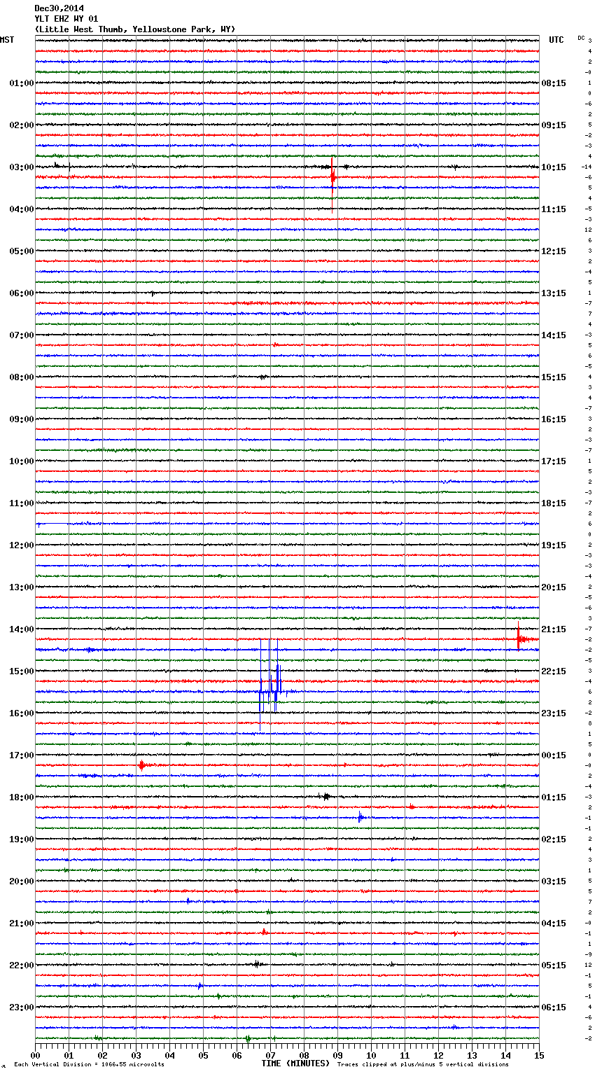This screenshot has height=1074, width=595.
Task: Click minute tick 13 on the time axis
Action: 472,1055
